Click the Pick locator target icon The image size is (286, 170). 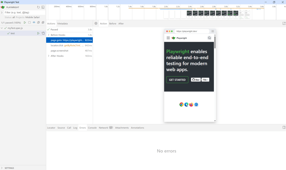click(x=96, y=24)
